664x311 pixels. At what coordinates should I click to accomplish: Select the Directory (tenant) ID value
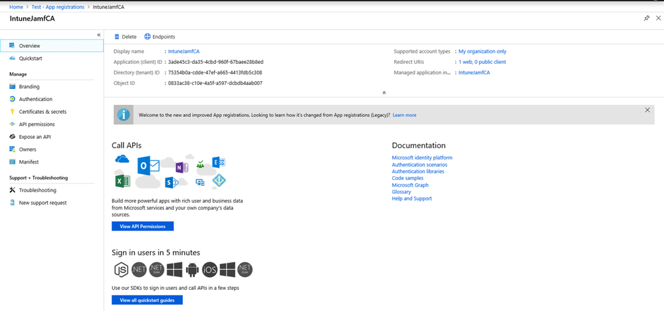click(215, 72)
